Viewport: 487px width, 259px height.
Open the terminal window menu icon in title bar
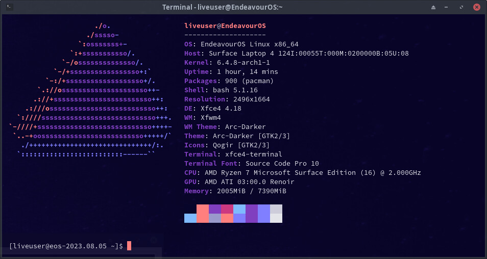tap(9, 7)
